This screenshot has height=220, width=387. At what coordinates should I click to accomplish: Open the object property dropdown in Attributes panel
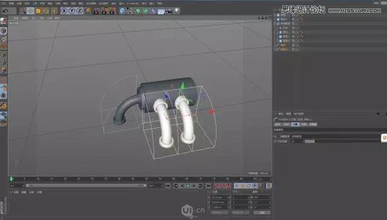(336, 136)
